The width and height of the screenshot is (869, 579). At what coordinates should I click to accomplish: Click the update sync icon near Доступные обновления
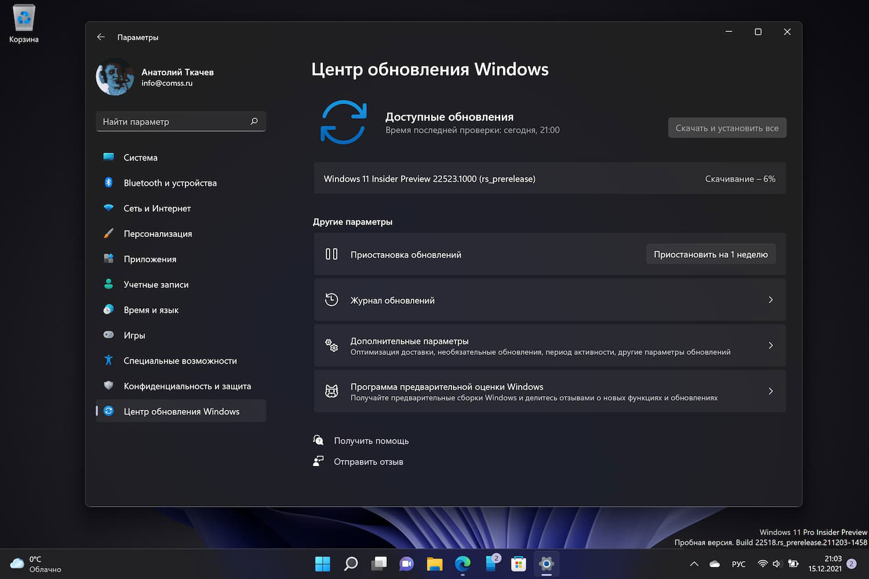coord(344,122)
